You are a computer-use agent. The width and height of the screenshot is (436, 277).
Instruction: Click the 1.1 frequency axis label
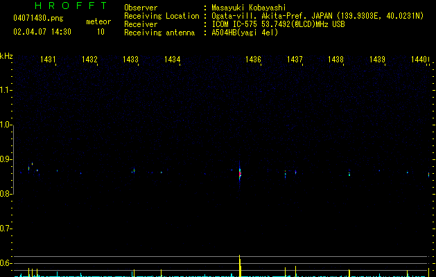click(6, 90)
